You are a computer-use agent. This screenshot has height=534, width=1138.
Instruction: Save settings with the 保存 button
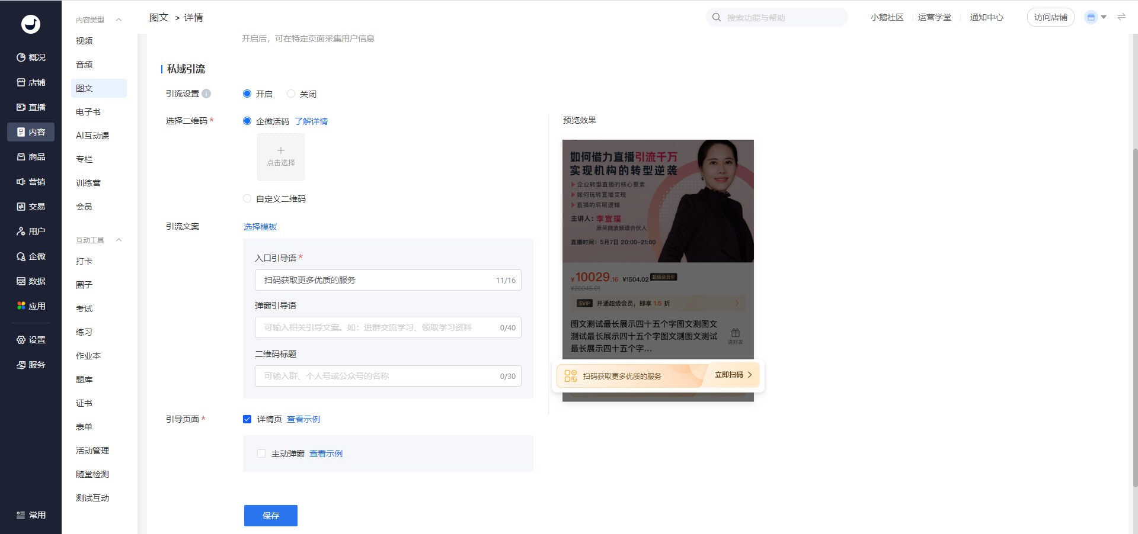270,515
